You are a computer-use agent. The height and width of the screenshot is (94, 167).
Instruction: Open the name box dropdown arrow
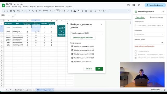(9, 15)
